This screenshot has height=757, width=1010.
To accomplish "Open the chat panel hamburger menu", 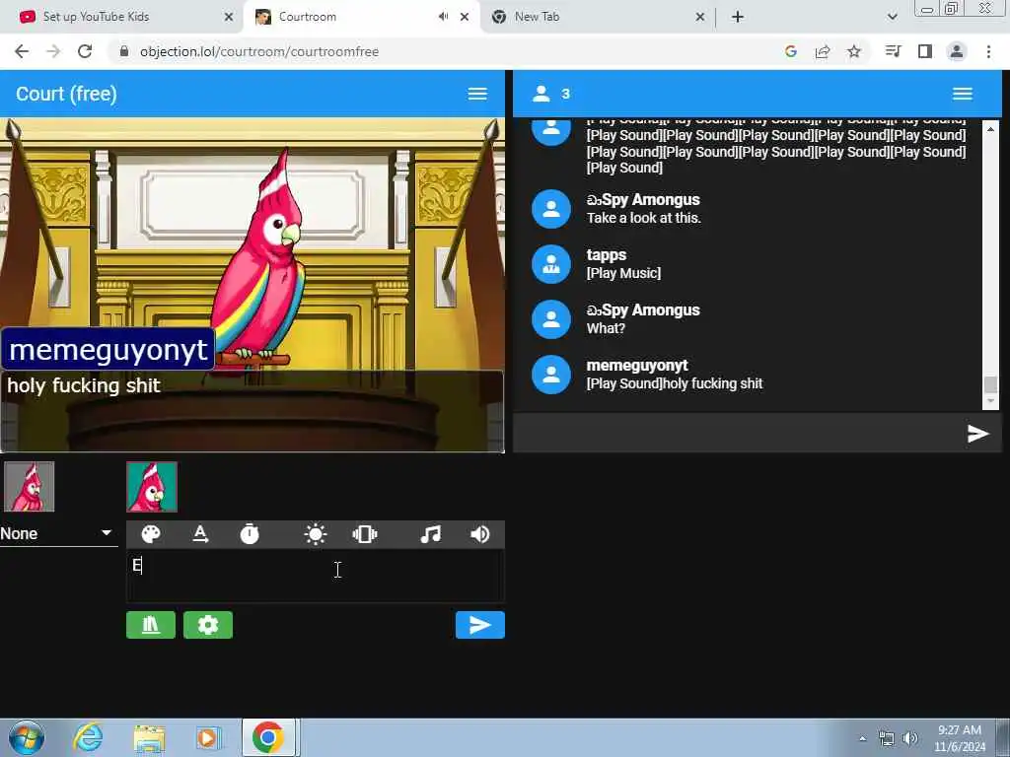I will click(x=963, y=94).
